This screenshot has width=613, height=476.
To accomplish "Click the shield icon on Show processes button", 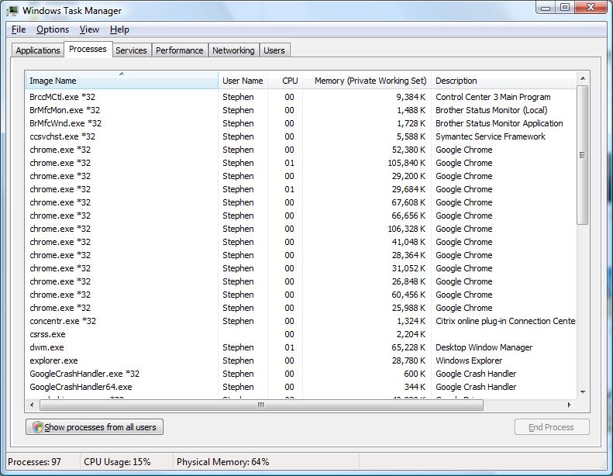I will [36, 427].
